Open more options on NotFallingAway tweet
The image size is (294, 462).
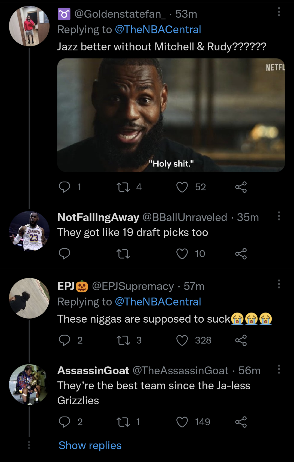pyautogui.click(x=279, y=216)
